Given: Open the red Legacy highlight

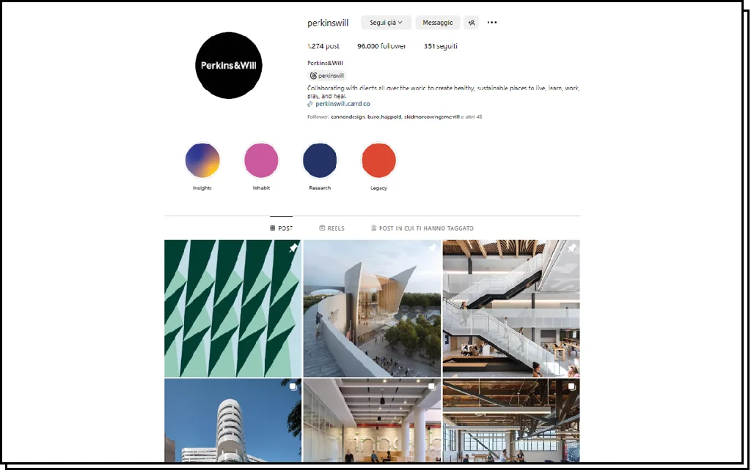Looking at the screenshot, I should point(379,160).
